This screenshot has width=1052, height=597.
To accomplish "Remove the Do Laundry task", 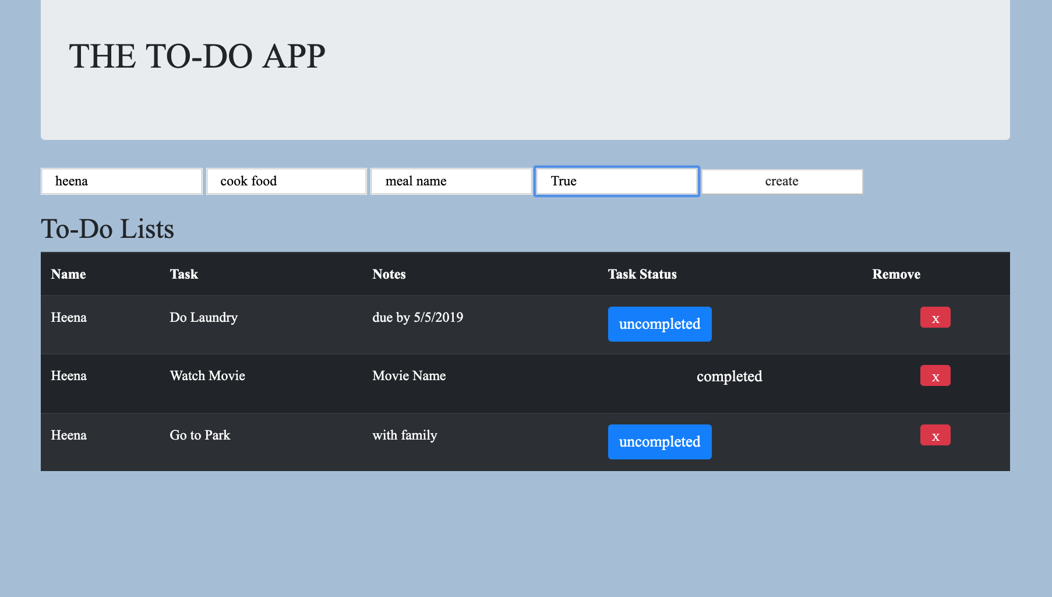I will click(x=935, y=317).
